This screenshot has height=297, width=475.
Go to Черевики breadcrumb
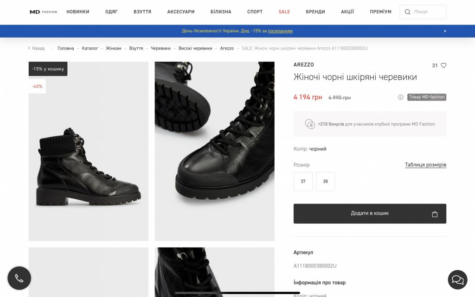(x=160, y=48)
